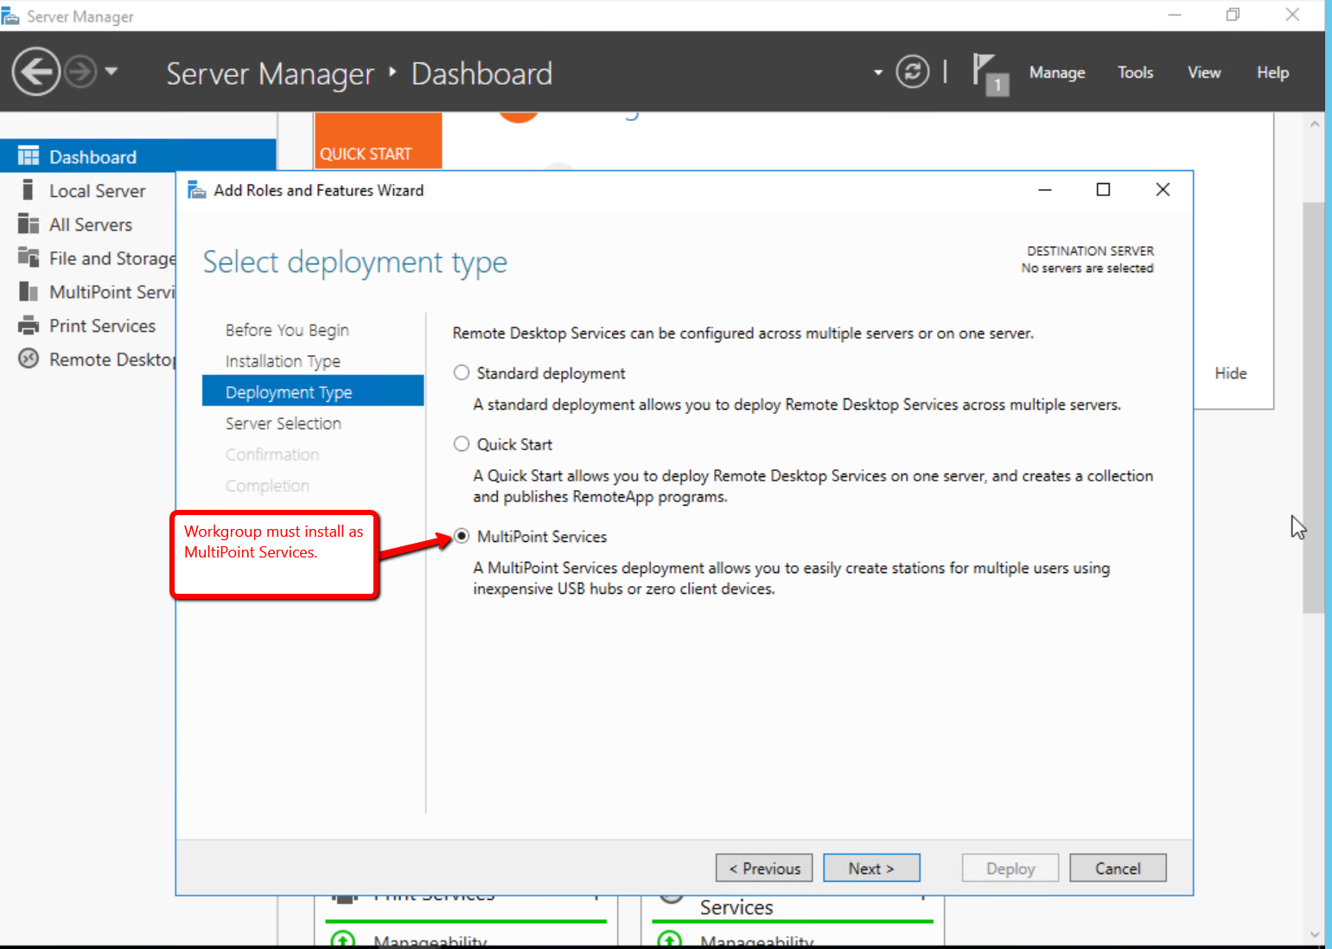Click the MultiPoint Services icon in sidebar
The height and width of the screenshot is (949, 1332).
click(x=29, y=291)
